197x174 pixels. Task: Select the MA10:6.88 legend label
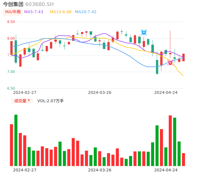(x=61, y=12)
